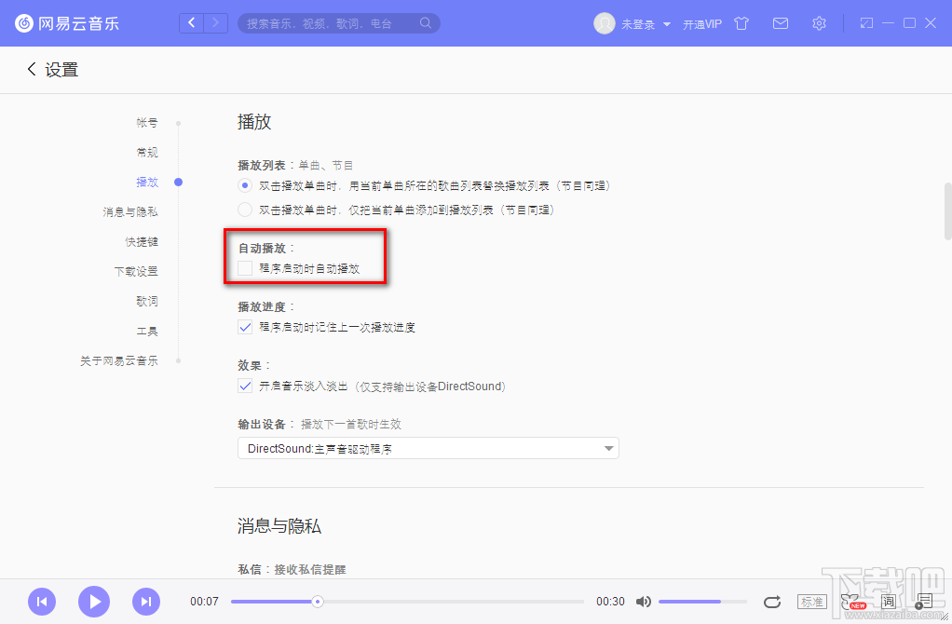
Task: Open the playlist icon at bottom right
Action: [924, 602]
